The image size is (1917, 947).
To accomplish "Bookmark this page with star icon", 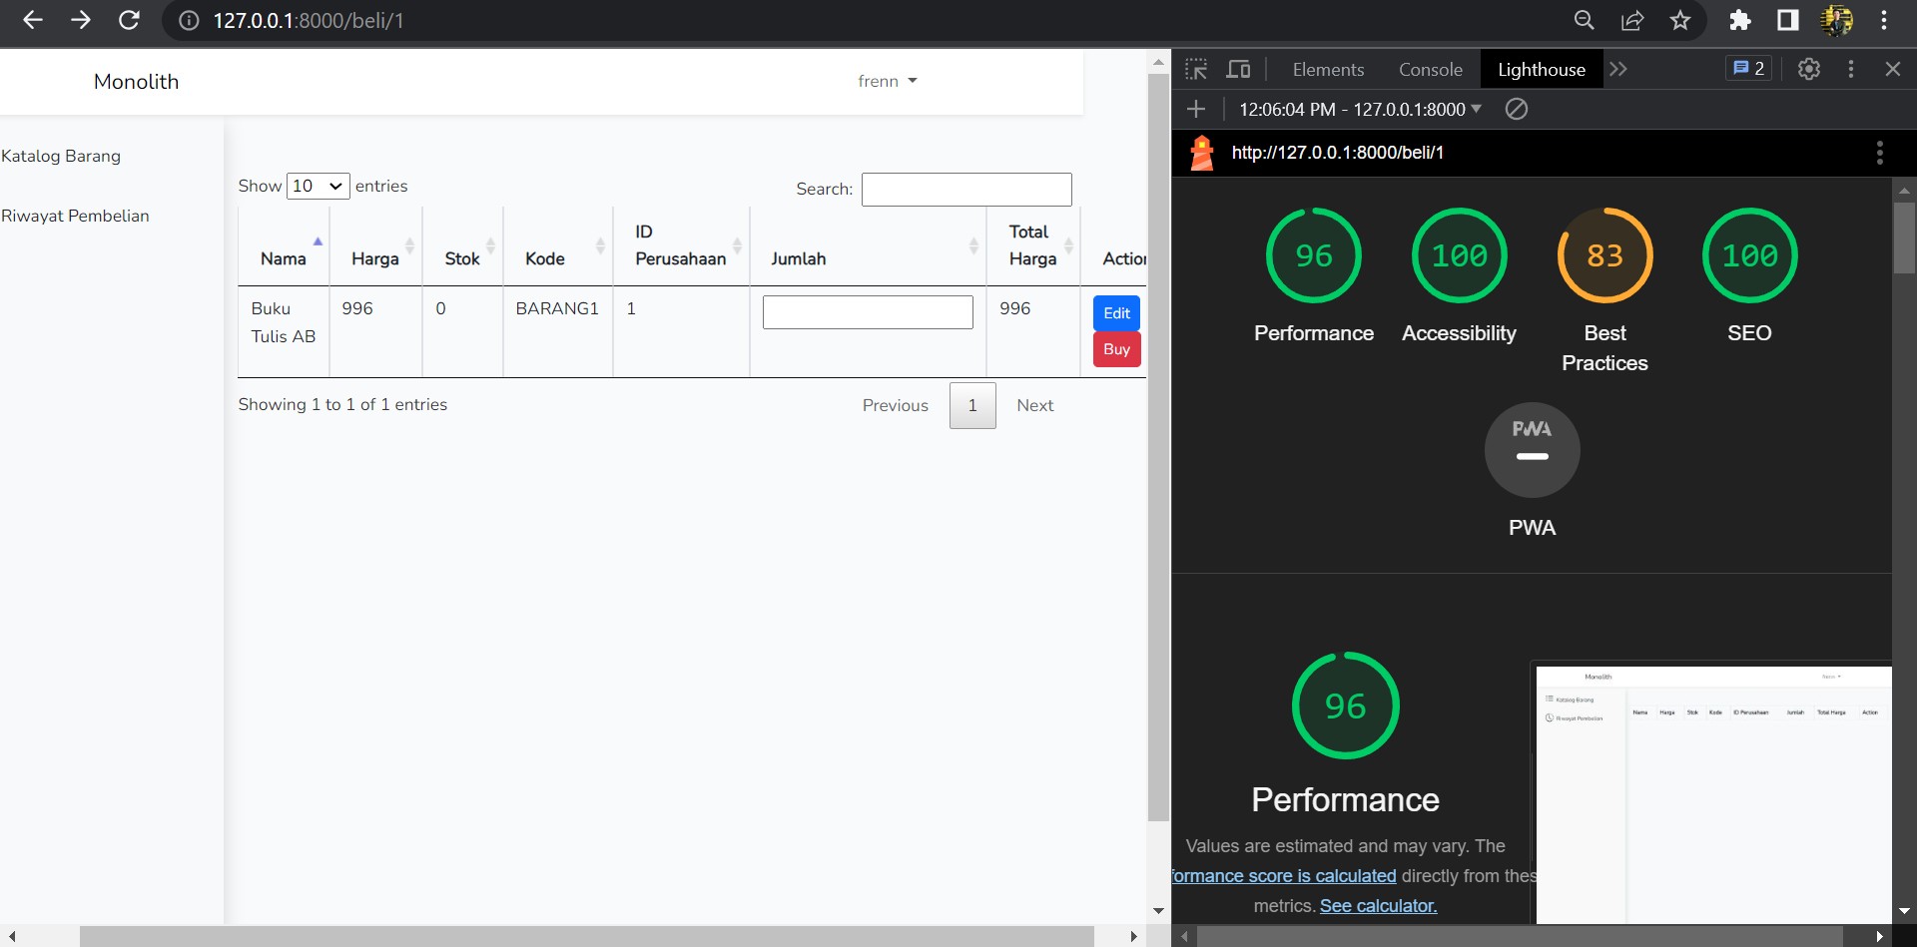I will pyautogui.click(x=1680, y=20).
